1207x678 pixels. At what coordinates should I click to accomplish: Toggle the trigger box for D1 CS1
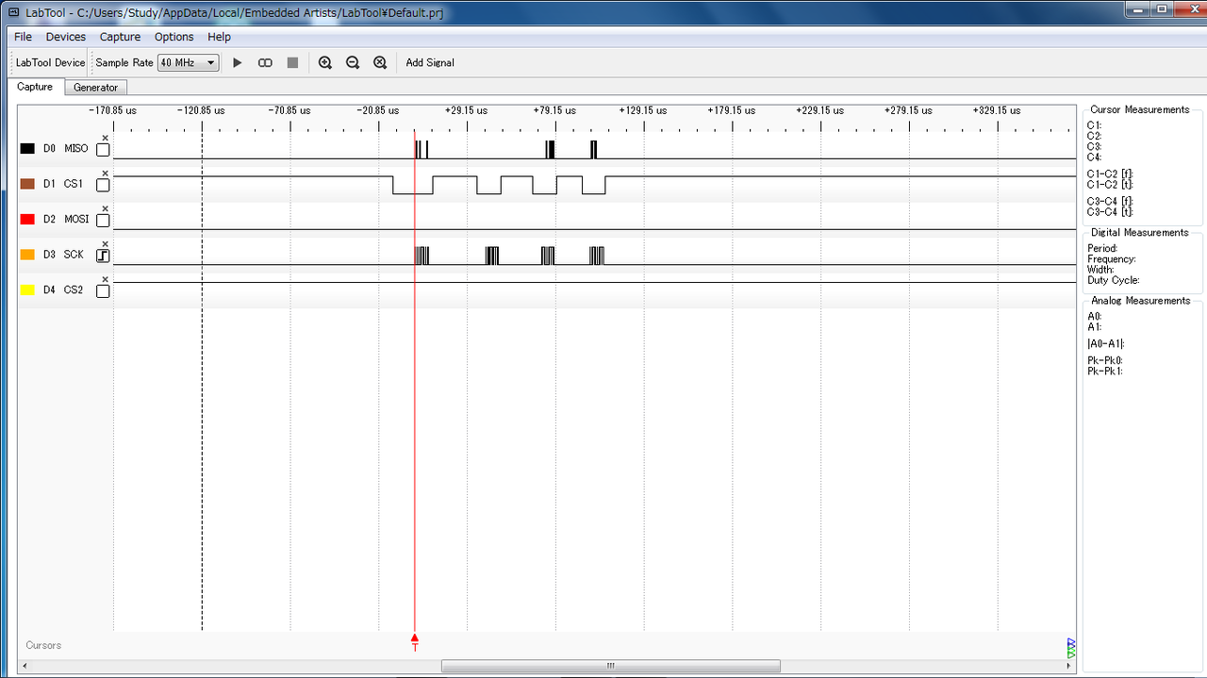tap(103, 185)
